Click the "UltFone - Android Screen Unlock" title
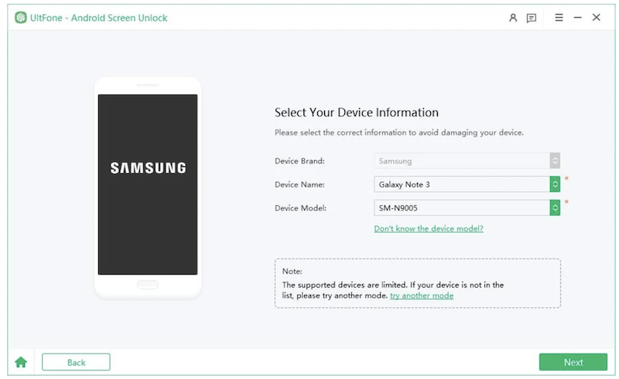The height and width of the screenshot is (379, 619). [x=99, y=18]
